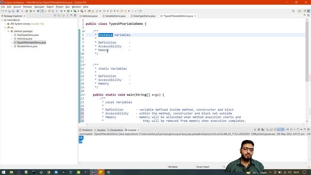Toggle Link with Editor in Package Explorer

point(59,16)
